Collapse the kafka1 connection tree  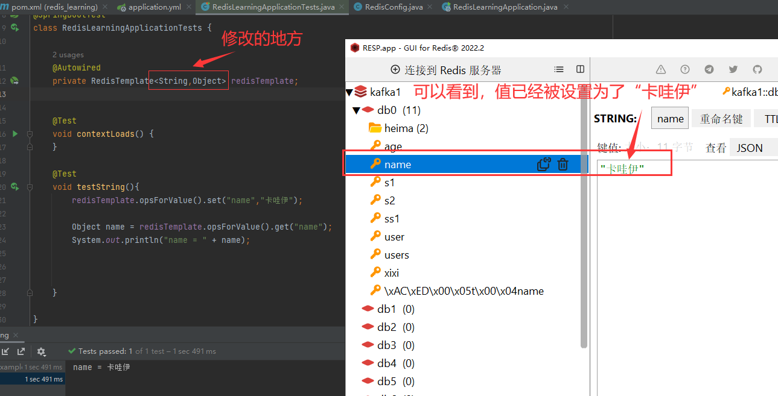(349, 92)
